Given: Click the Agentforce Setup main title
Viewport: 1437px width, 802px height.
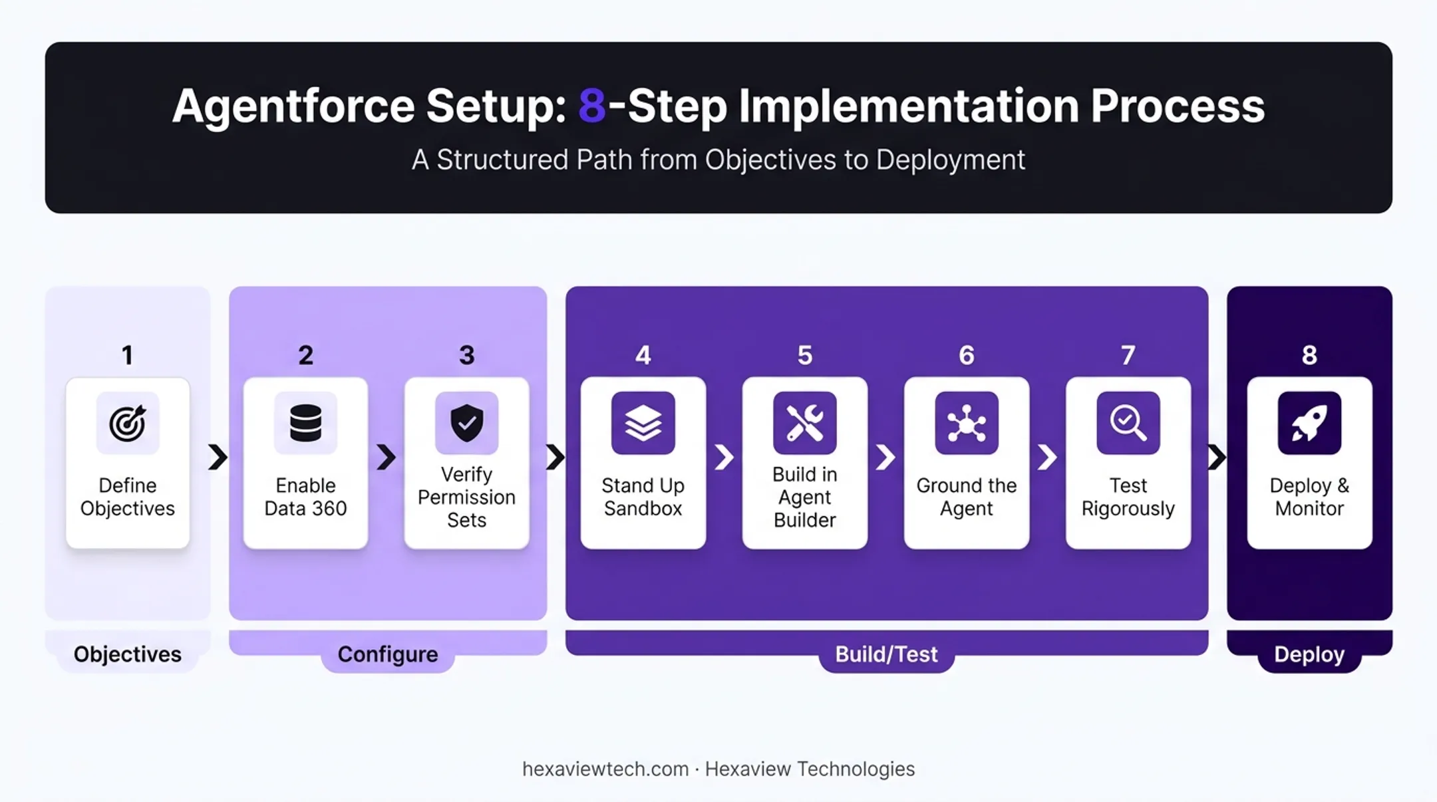Looking at the screenshot, I should coord(718,106).
